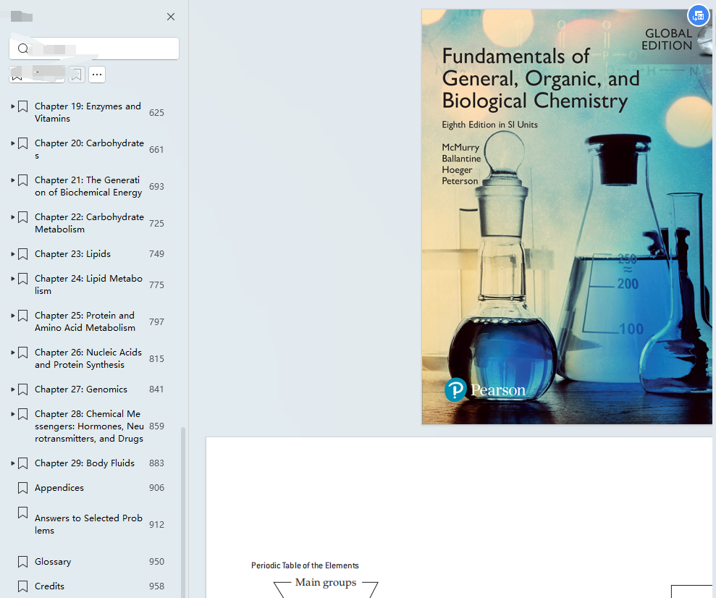The image size is (716, 598).
Task: Open Chapter 23: Lipids
Action: (x=72, y=254)
